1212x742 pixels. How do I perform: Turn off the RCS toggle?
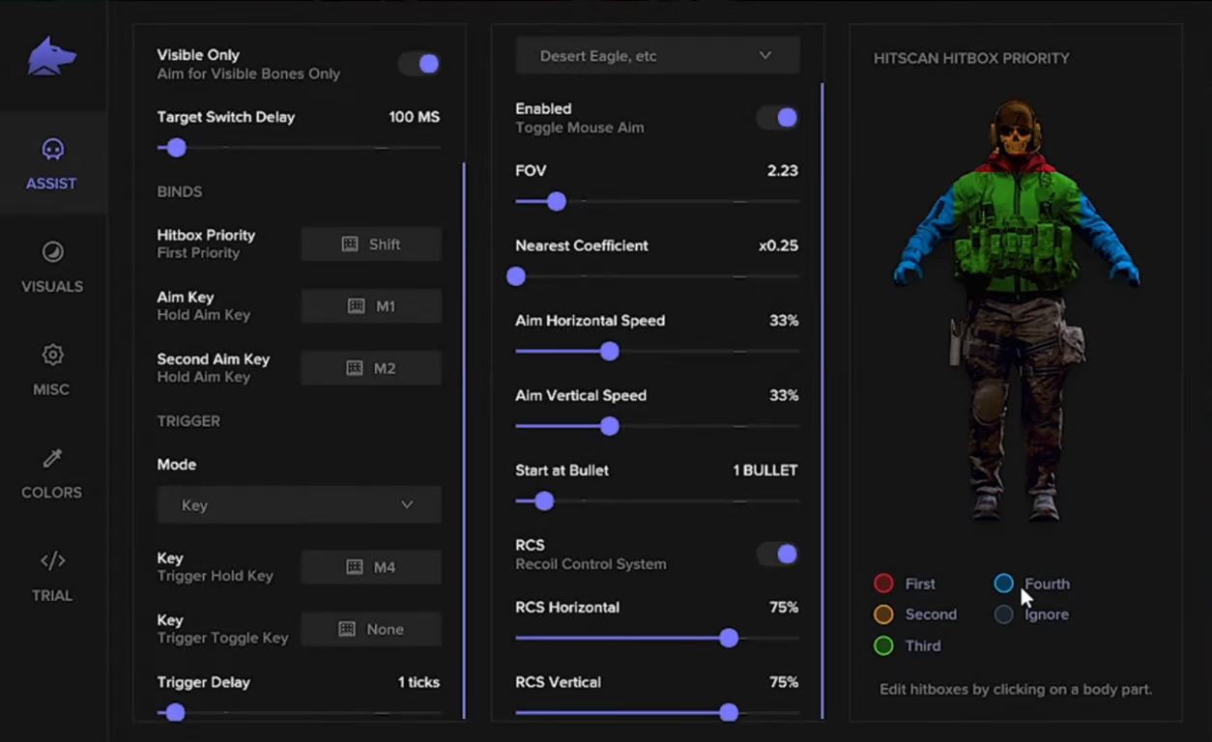[x=778, y=554]
